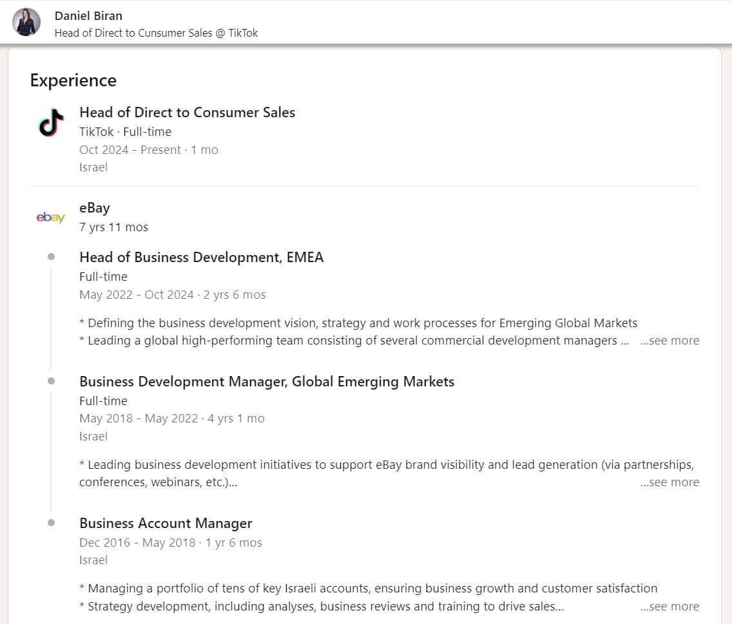732x624 pixels.
Task: Click the Head of Business Development, EMEA title
Action: tap(201, 258)
